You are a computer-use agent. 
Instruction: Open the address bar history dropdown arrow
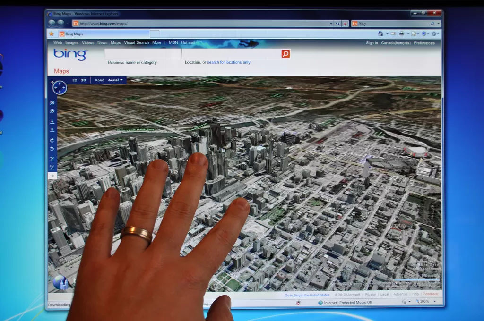(331, 24)
